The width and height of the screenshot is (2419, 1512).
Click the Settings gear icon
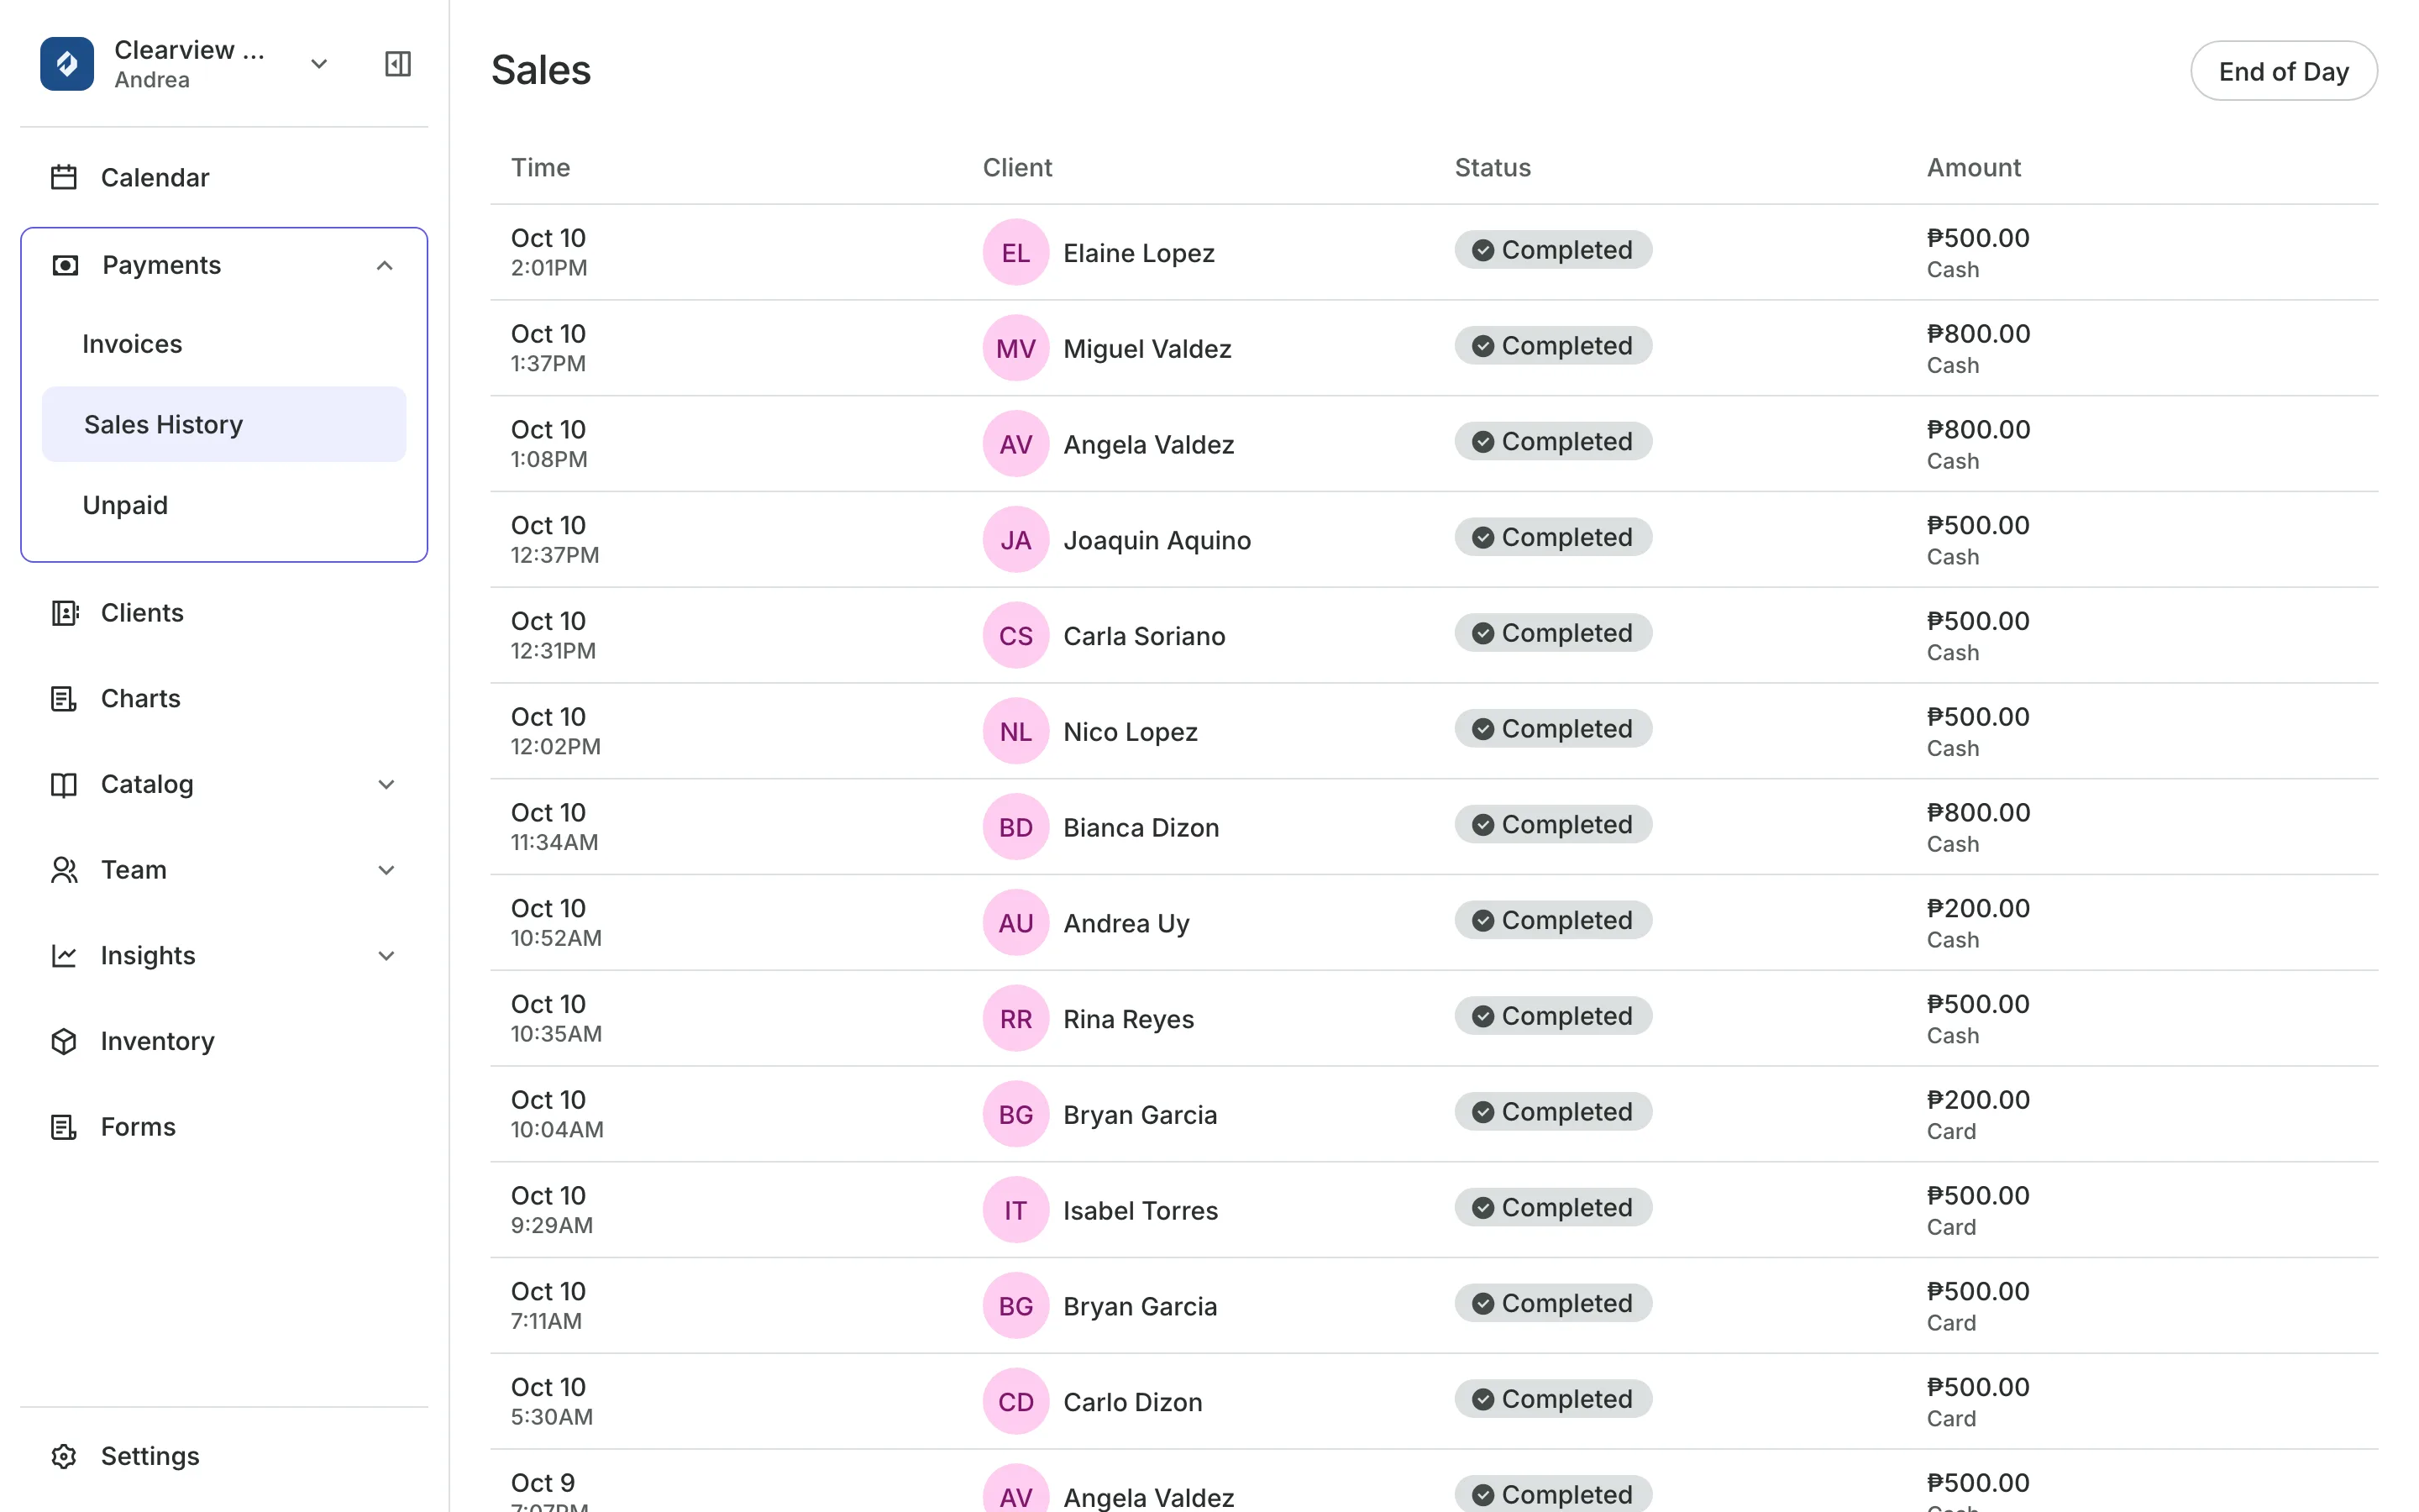pos(64,1456)
